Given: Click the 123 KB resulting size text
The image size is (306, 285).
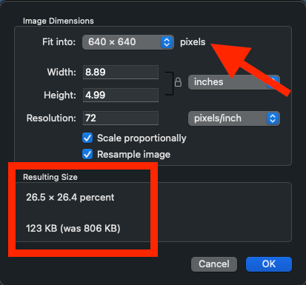Looking at the screenshot, I should tap(73, 228).
